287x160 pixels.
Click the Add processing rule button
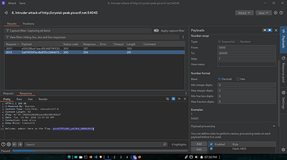point(199,144)
